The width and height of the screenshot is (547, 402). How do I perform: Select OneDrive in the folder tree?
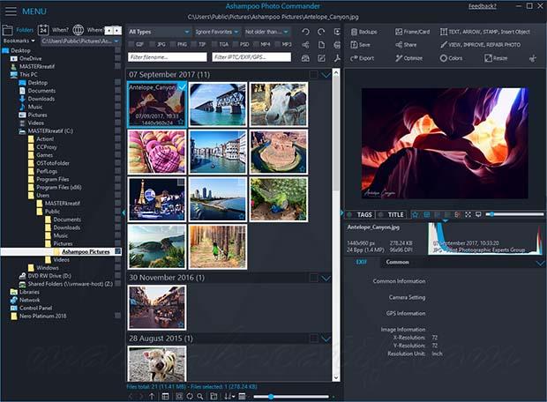30,58
